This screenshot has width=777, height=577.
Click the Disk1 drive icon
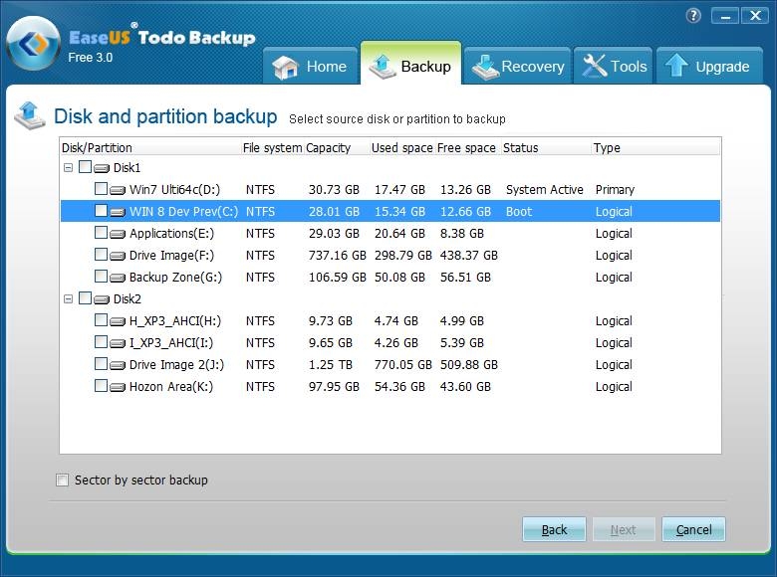click(102, 168)
